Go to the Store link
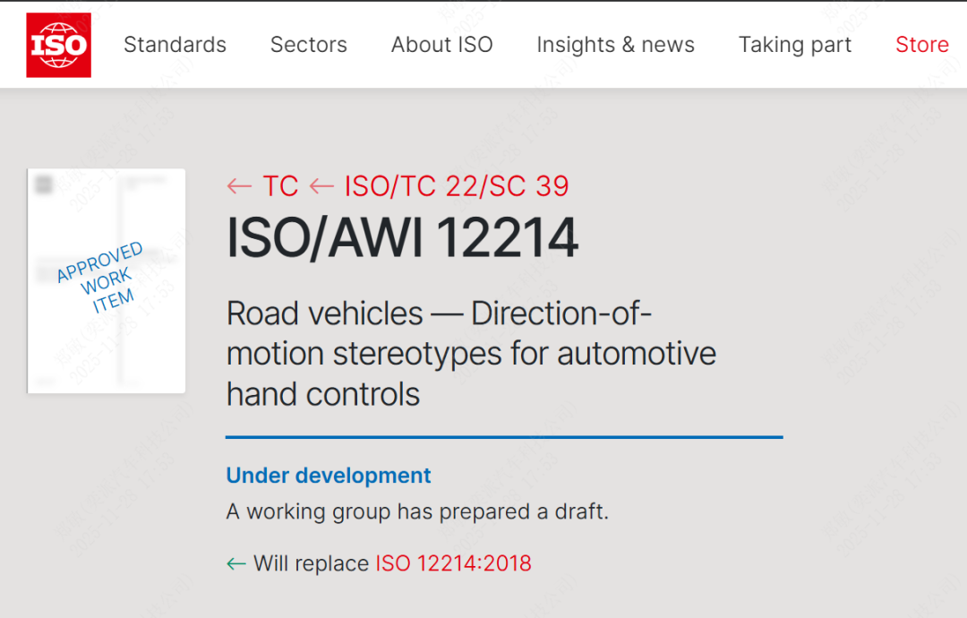This screenshot has width=967, height=618. click(922, 45)
